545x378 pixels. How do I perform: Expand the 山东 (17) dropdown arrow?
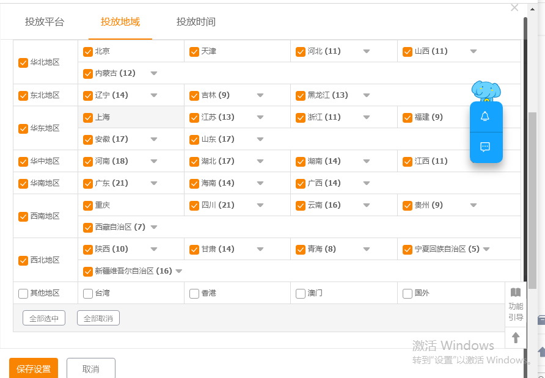260,139
